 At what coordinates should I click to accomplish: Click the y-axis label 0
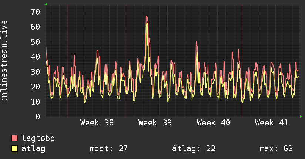pyautogui.click(x=38, y=116)
